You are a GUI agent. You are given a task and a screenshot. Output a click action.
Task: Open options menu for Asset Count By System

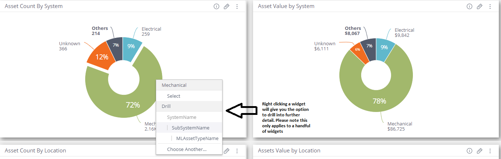coord(237,6)
